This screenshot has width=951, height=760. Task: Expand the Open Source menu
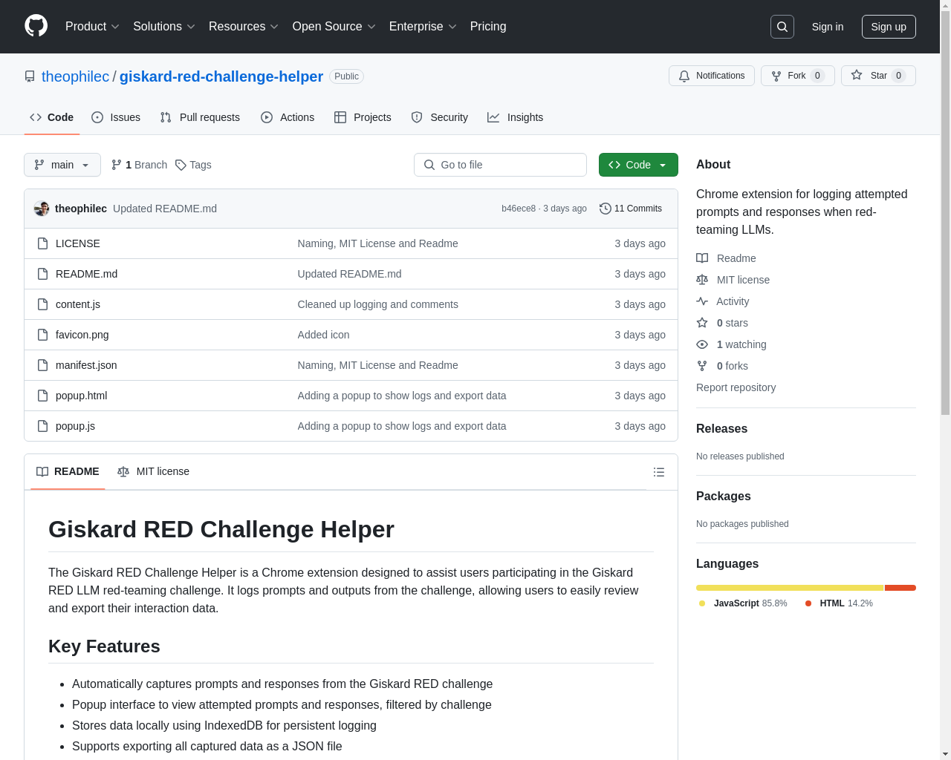(334, 27)
